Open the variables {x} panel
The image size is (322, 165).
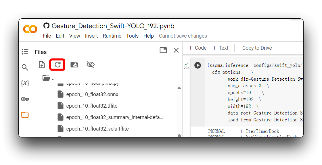click(25, 83)
